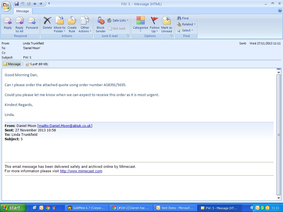
Task: Click Internet Explorer quick launch icon
Action: coord(35,208)
